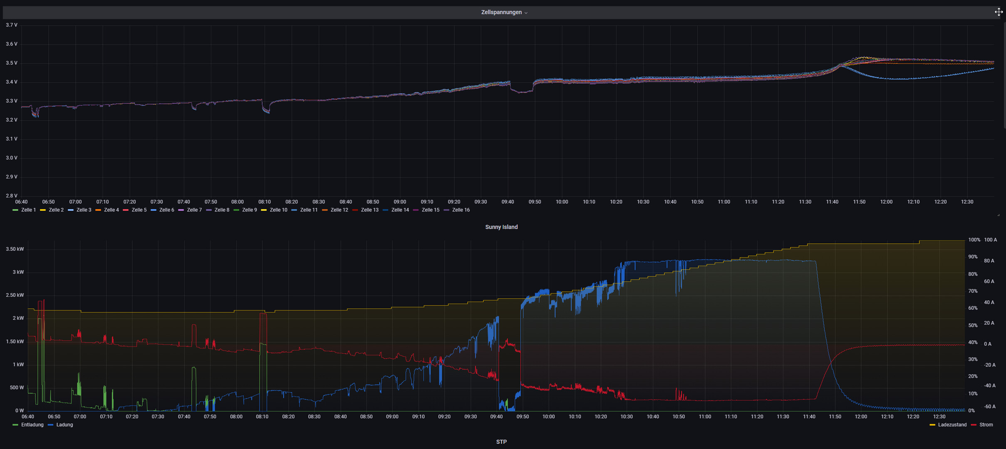Click the Zelle 9 green color swatch
1006x449 pixels.
click(236, 210)
